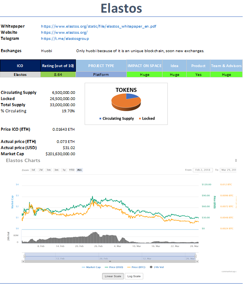Select the Product header cell

[198, 66]
